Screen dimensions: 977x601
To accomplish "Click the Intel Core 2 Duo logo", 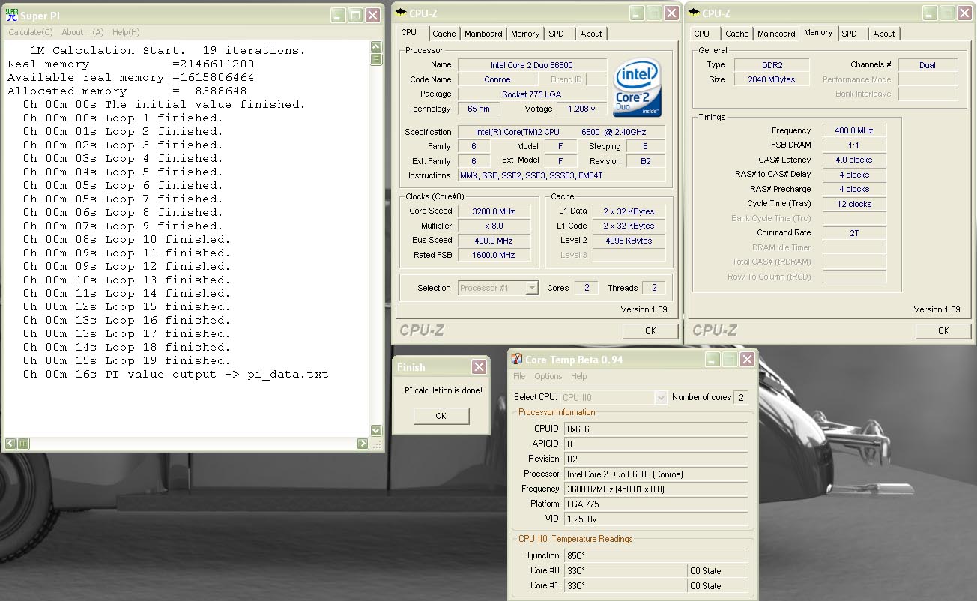I will point(637,86).
